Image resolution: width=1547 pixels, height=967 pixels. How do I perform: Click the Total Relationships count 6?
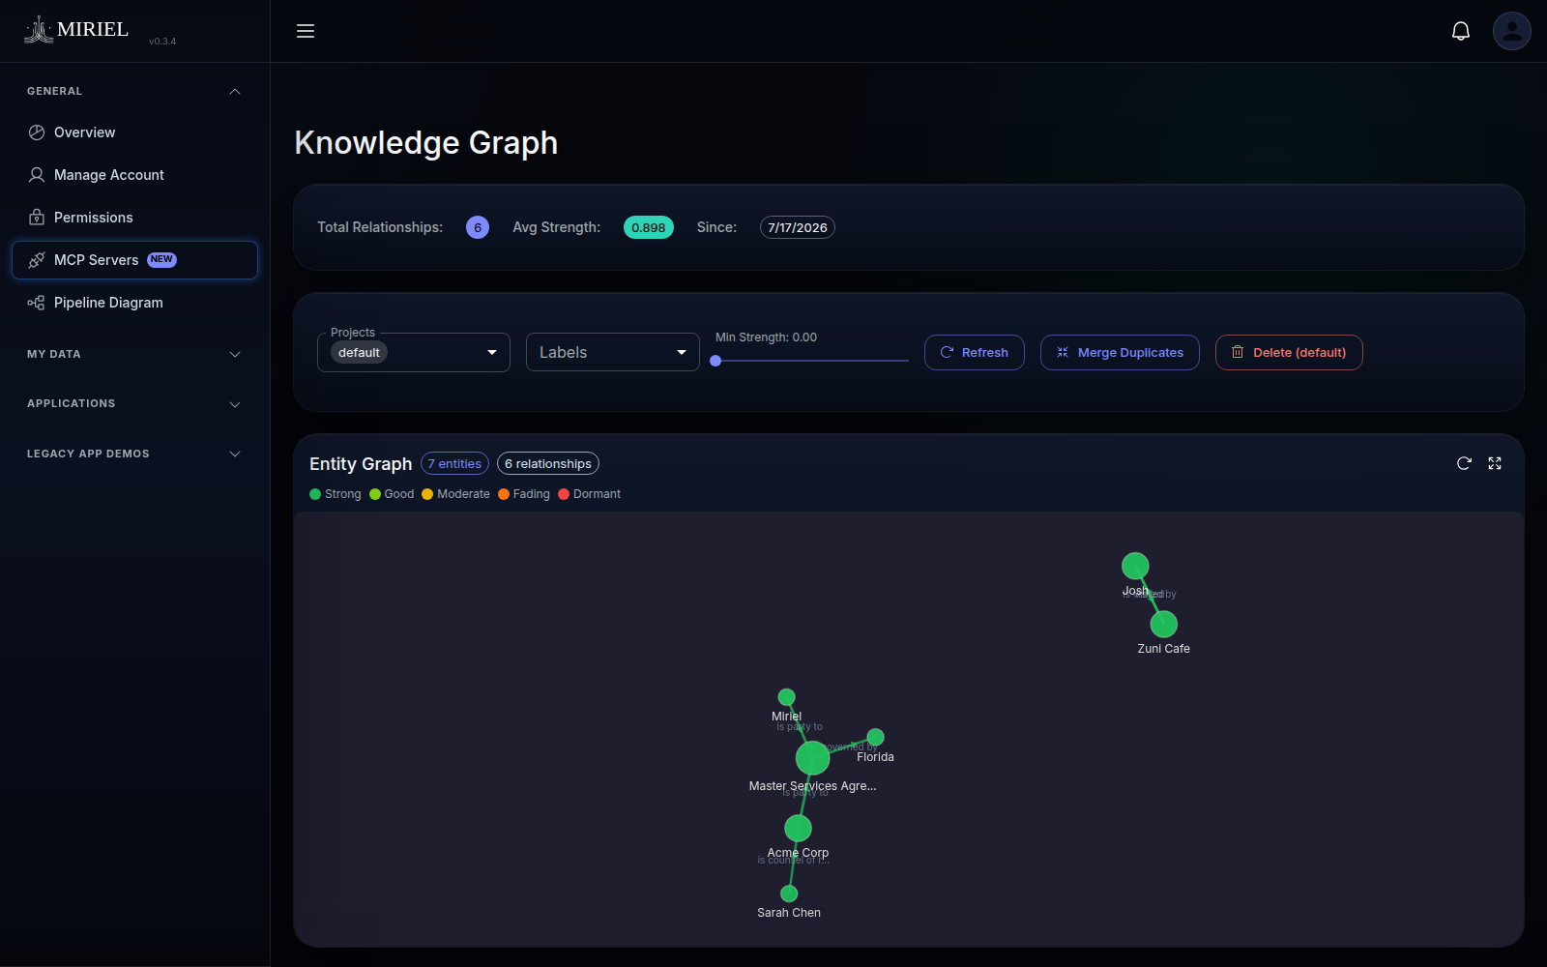click(478, 227)
